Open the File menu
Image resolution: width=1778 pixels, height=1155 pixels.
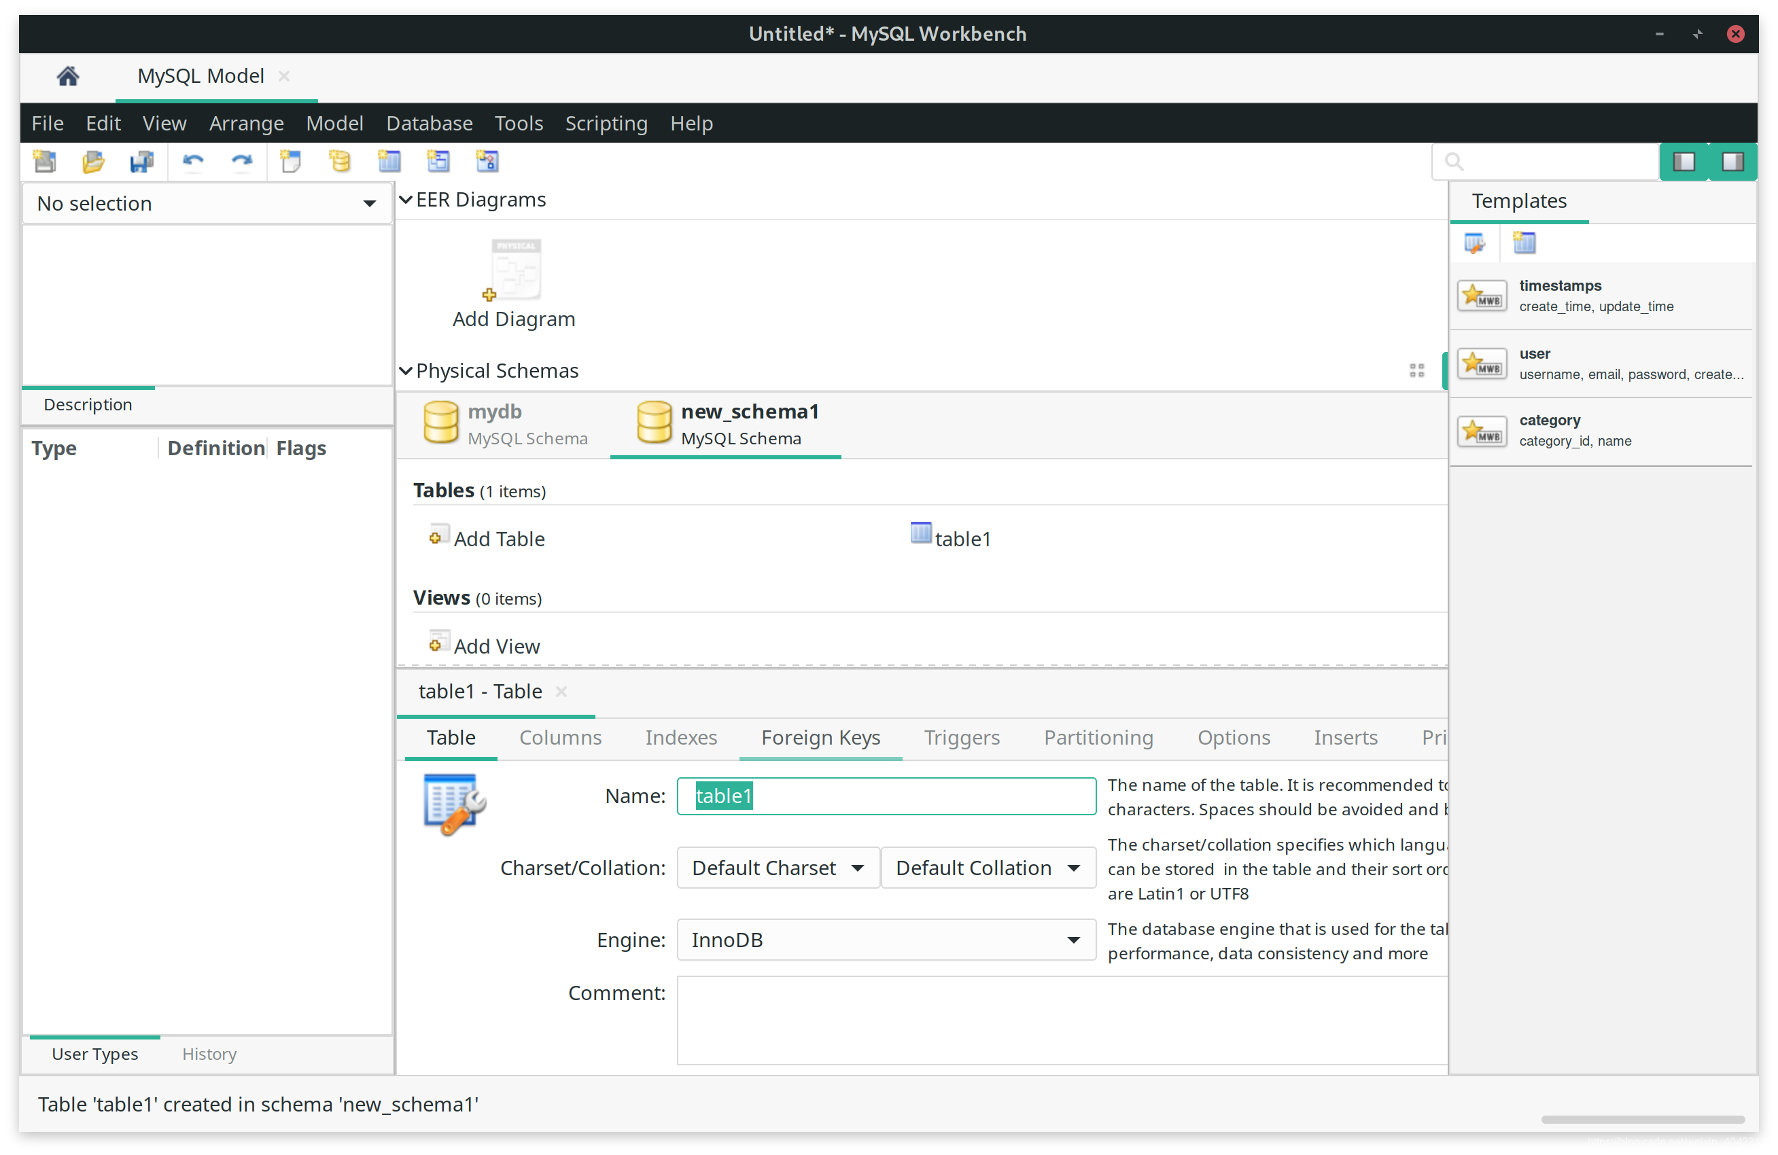click(48, 123)
